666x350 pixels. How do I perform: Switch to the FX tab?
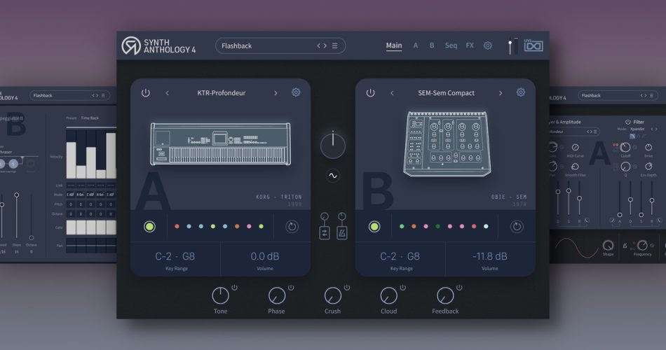(470, 45)
